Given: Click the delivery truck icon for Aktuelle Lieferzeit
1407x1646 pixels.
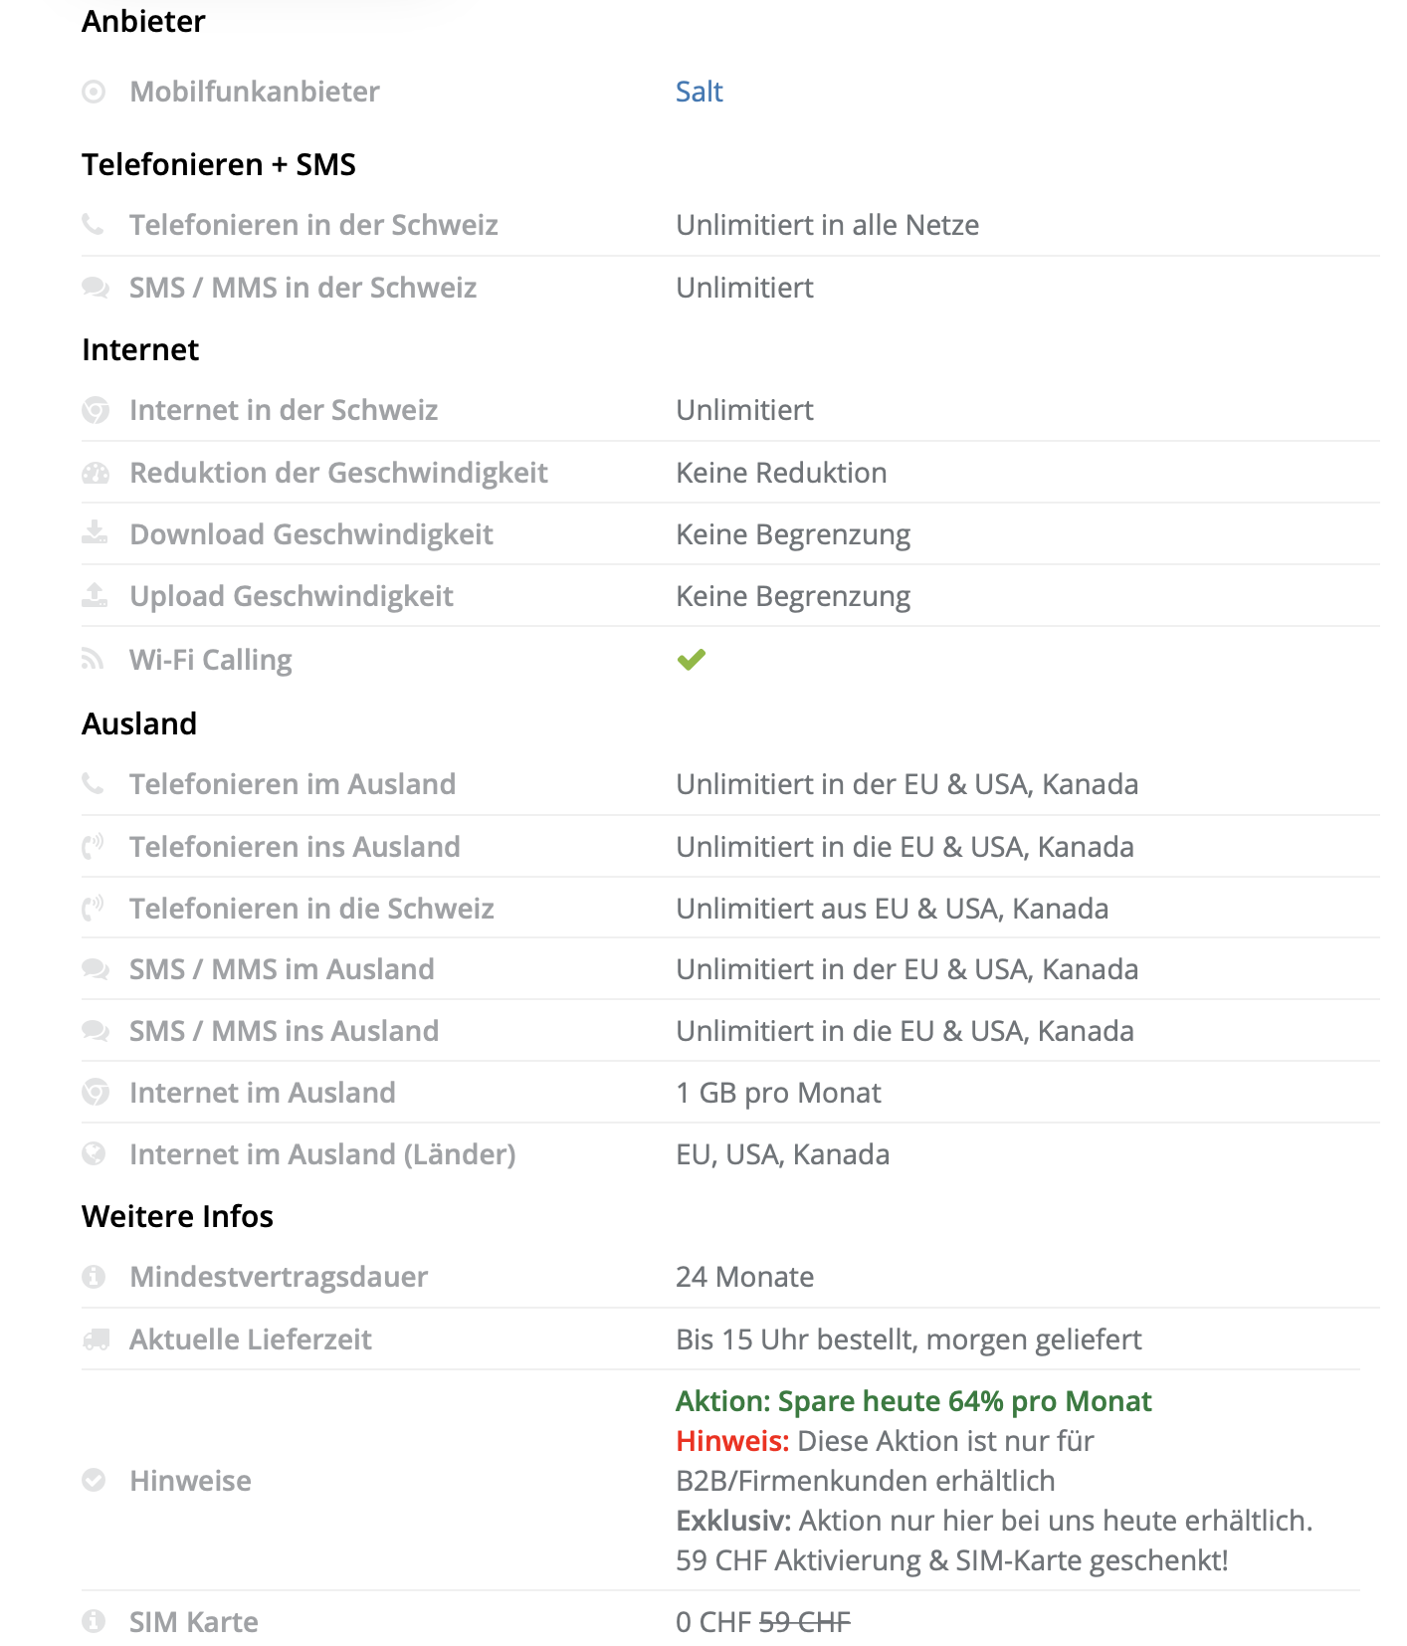Looking at the screenshot, I should click(96, 1339).
